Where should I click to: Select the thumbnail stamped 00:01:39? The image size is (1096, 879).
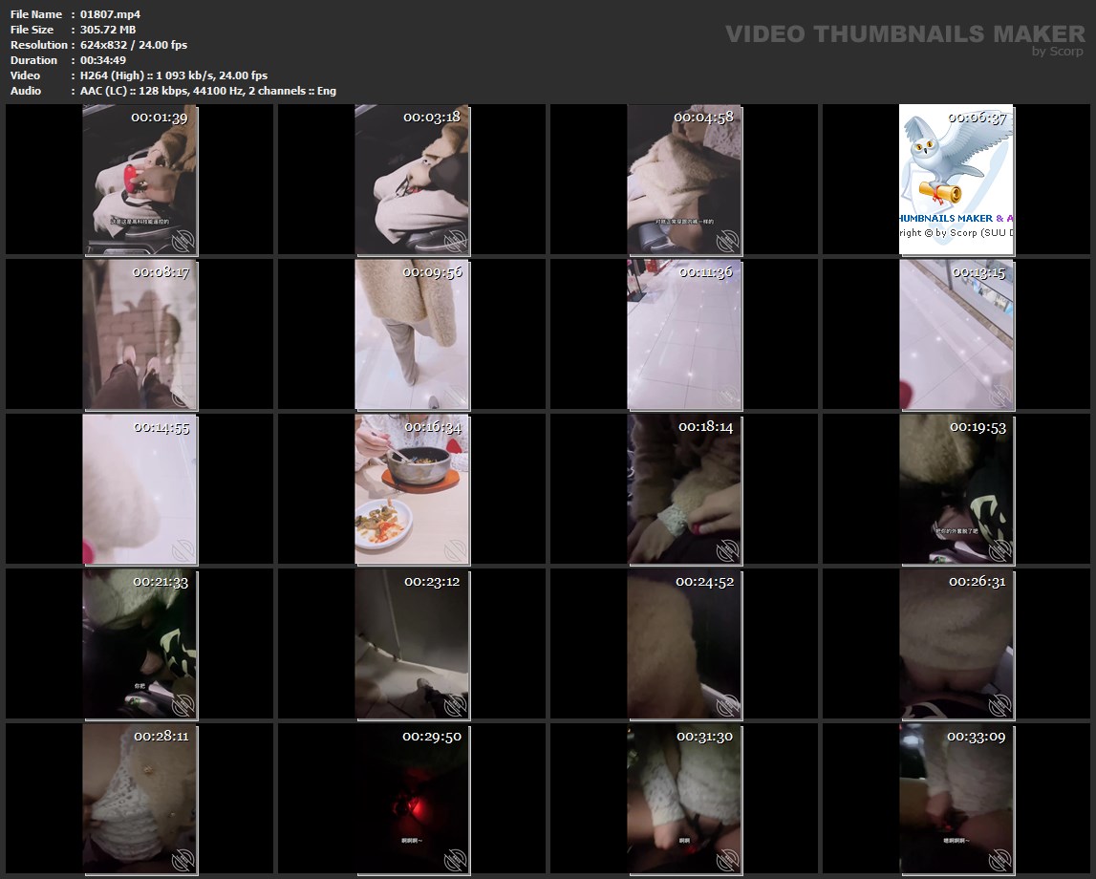pyautogui.click(x=140, y=180)
